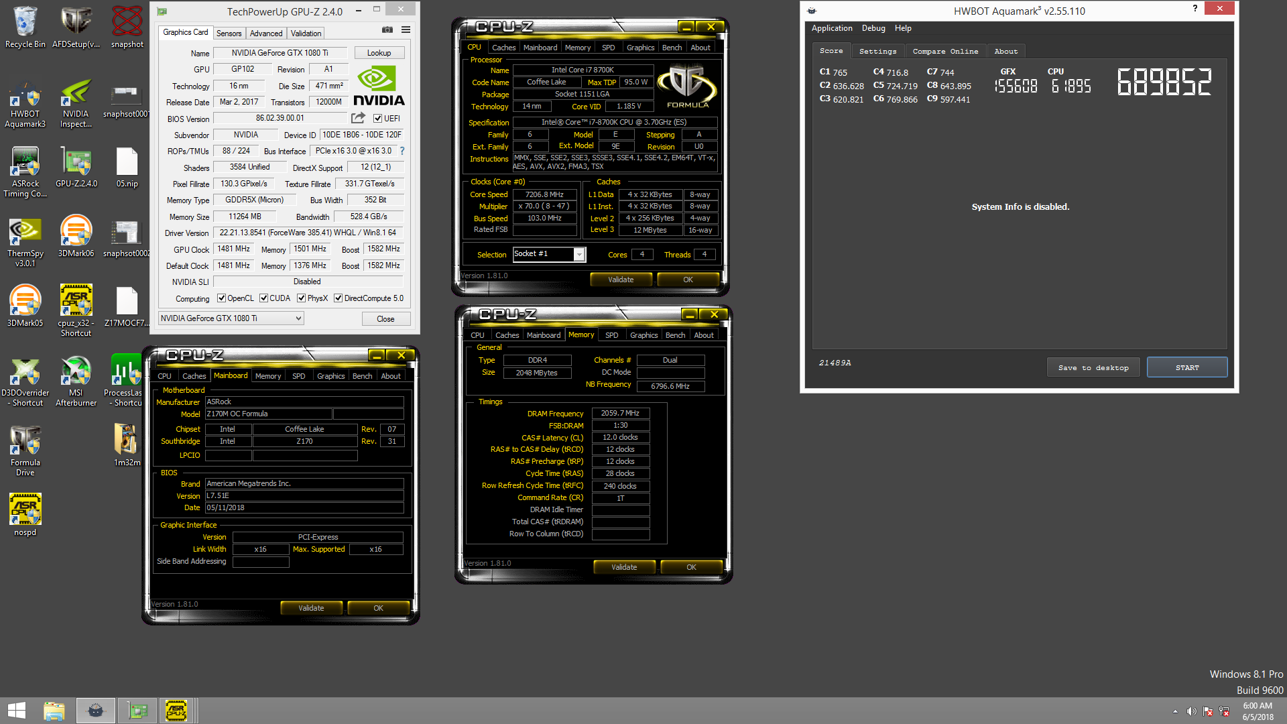Click Close button in GPU-Z
Screen dimensions: 1287x724
point(386,319)
